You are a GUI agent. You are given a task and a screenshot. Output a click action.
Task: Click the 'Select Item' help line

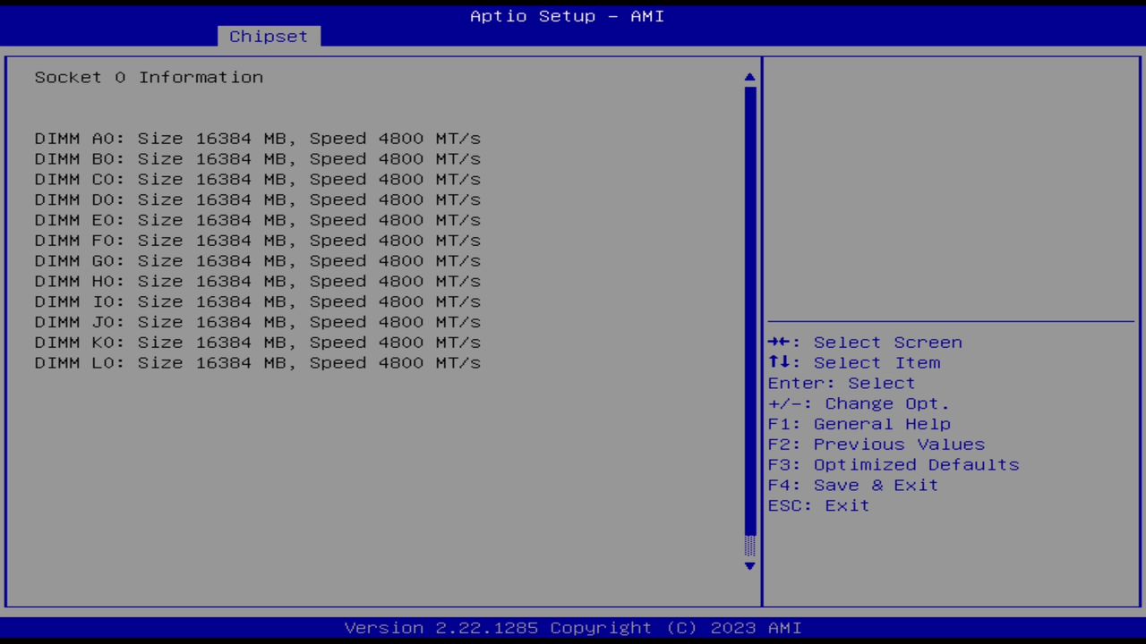click(x=854, y=363)
